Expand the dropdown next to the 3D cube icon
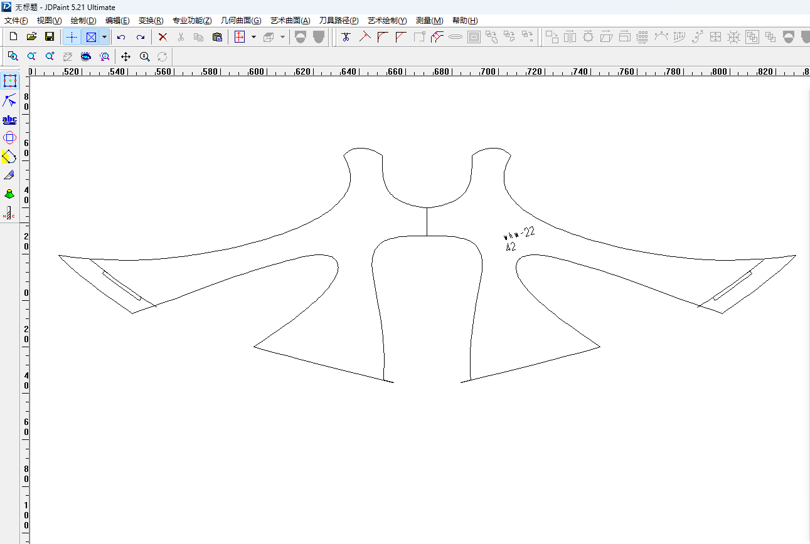 282,37
